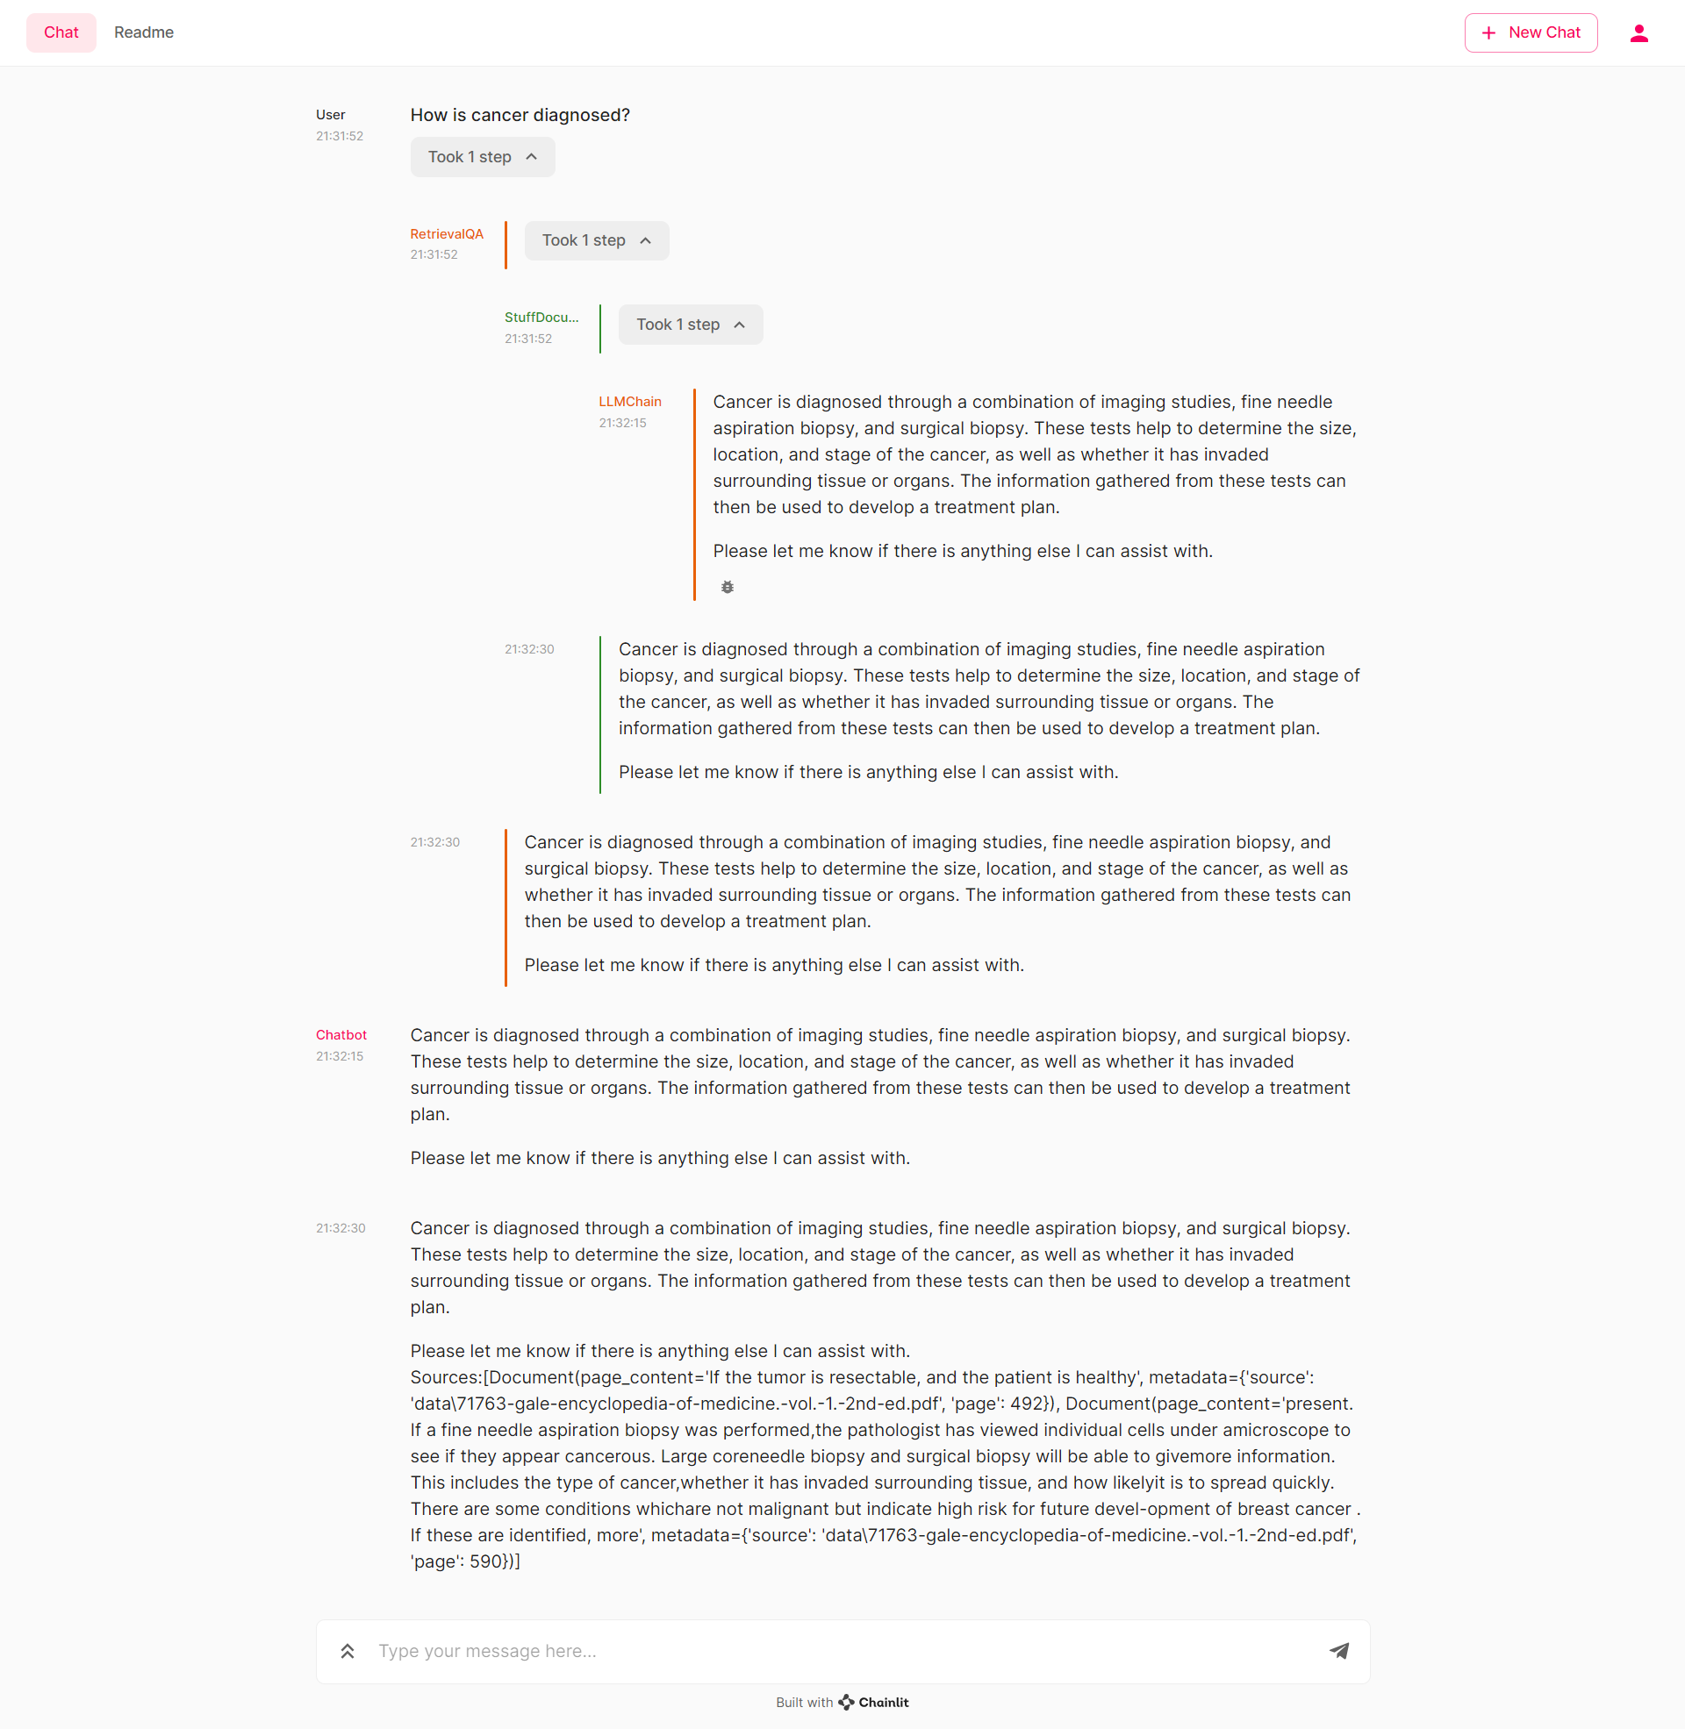
Task: Click the RetrievalQA chain label link
Action: 447,233
